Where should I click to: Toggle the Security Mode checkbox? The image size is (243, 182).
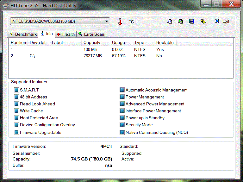[122, 125]
